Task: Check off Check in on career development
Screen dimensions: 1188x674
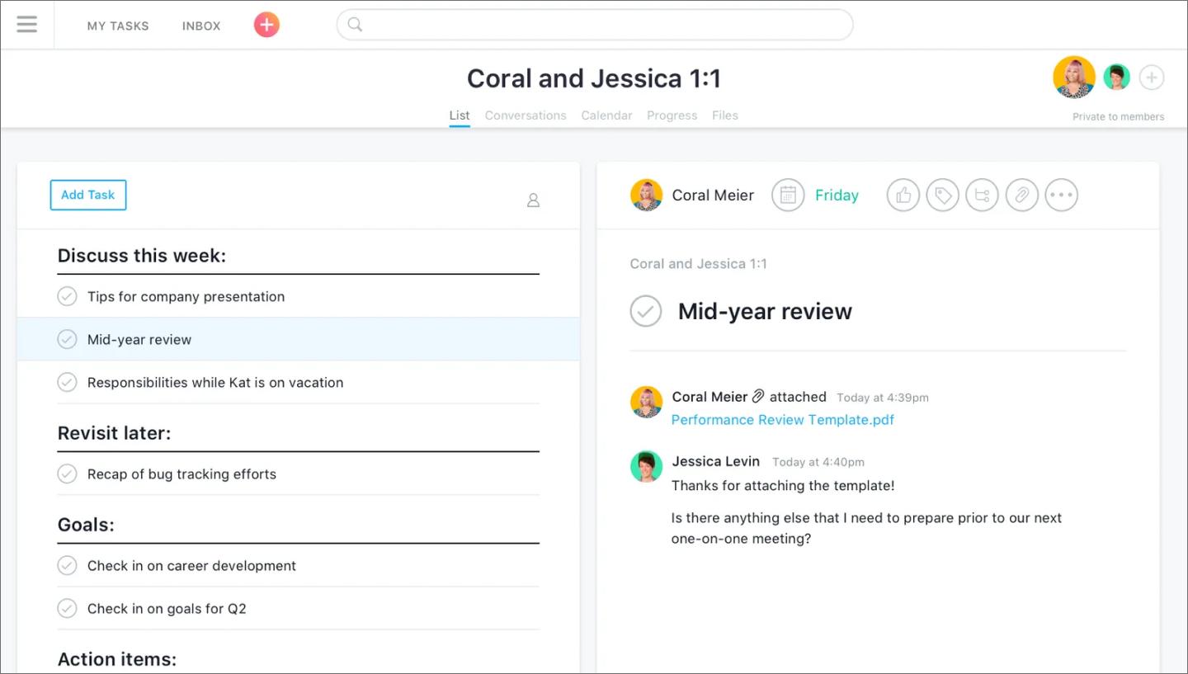Action: tap(67, 565)
